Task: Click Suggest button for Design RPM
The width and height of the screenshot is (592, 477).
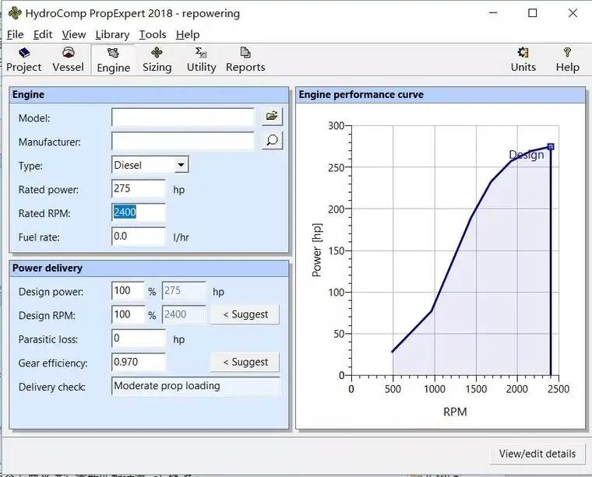Action: click(x=245, y=314)
